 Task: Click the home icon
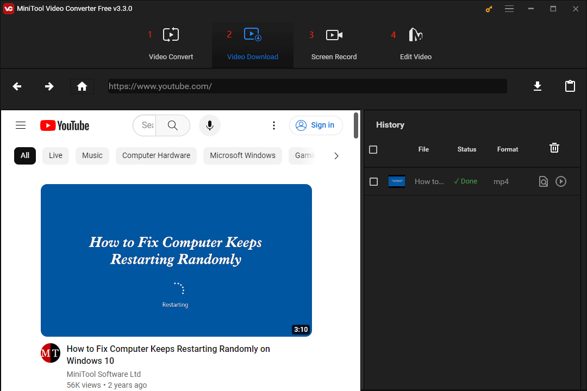click(x=82, y=86)
